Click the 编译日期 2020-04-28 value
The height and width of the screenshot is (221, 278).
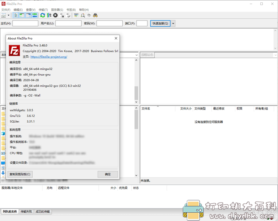(x=31, y=80)
